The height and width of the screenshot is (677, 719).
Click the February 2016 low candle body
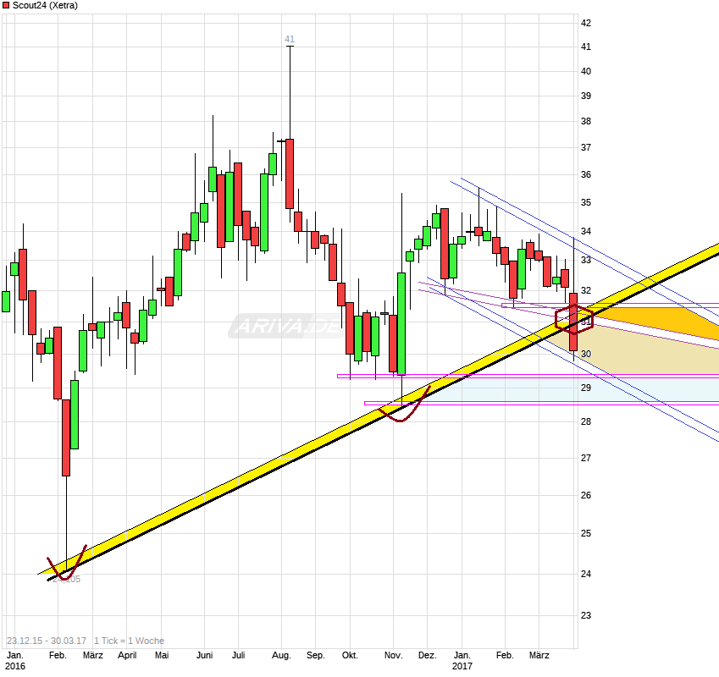[x=67, y=438]
